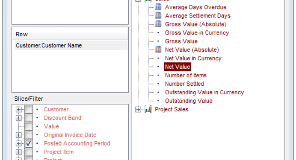Select the Outstanding Value in Currency measure

[x=204, y=93]
